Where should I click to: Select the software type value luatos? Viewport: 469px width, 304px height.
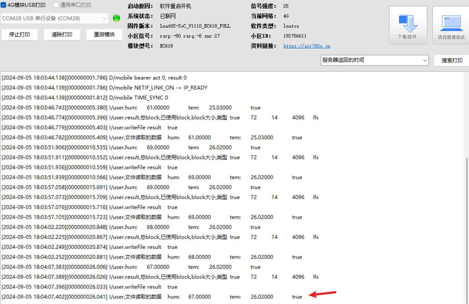click(291, 26)
